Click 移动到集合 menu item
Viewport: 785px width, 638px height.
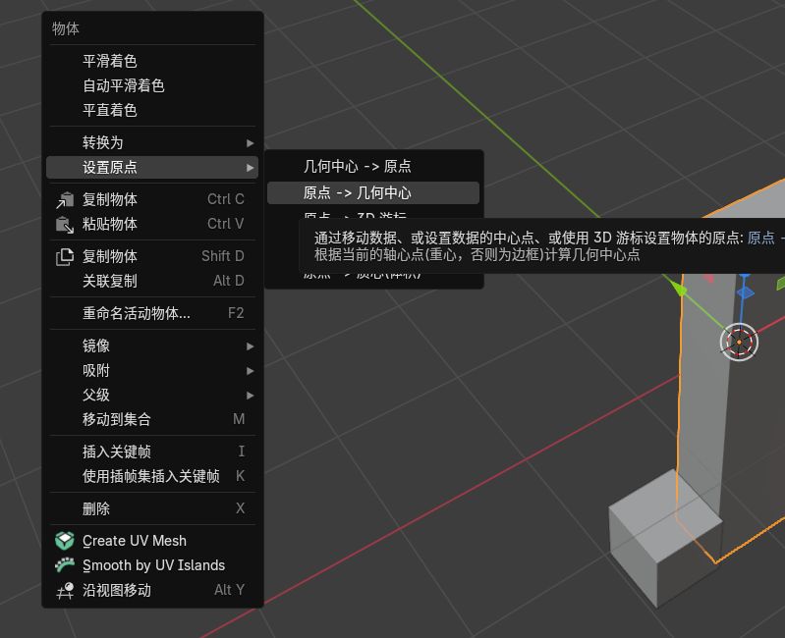(152, 419)
